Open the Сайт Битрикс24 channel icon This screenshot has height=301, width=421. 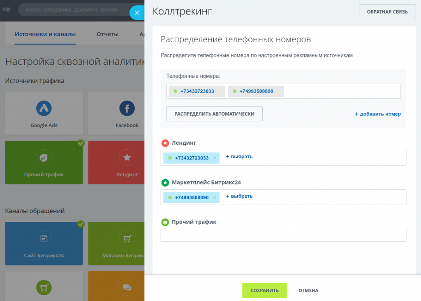point(44,238)
